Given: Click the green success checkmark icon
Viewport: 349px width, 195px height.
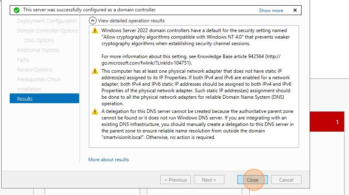Looking at the screenshot, I should pyautogui.click(x=17, y=10).
